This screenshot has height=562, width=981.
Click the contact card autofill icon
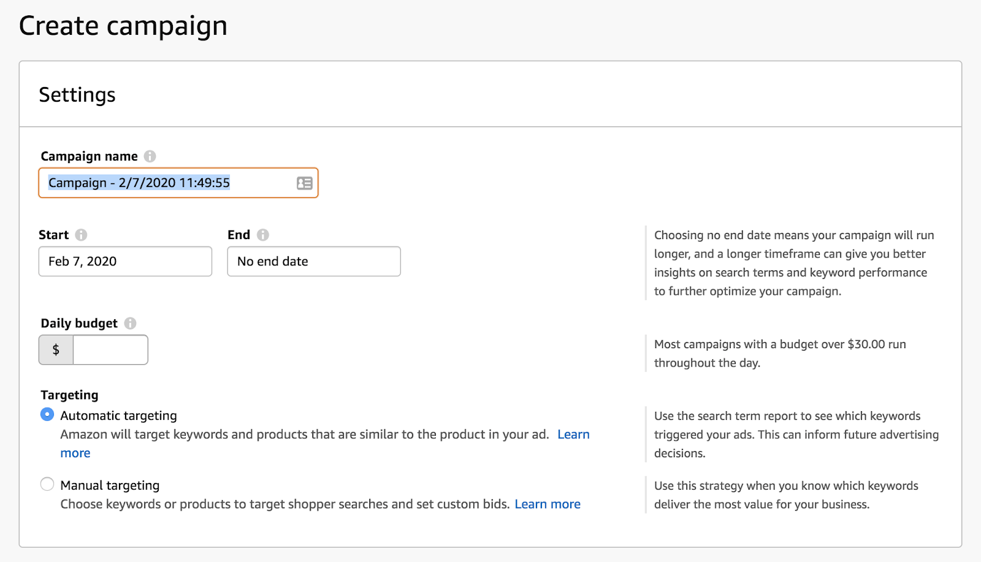pyautogui.click(x=305, y=183)
